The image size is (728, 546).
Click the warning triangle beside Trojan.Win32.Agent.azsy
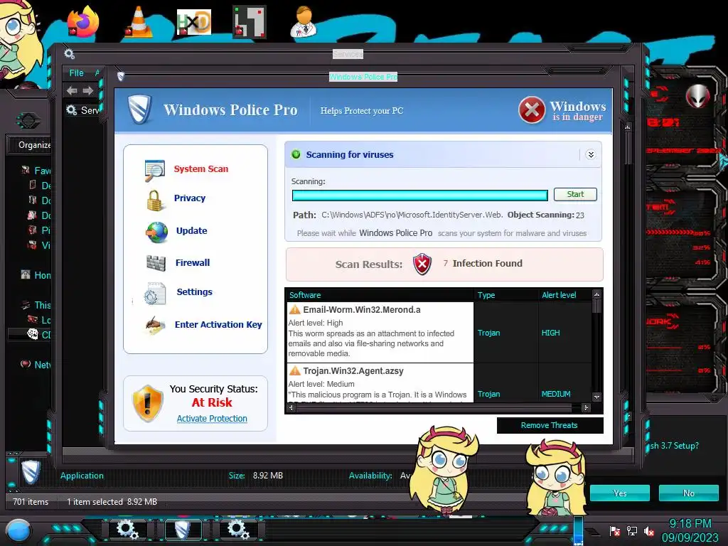click(x=295, y=370)
